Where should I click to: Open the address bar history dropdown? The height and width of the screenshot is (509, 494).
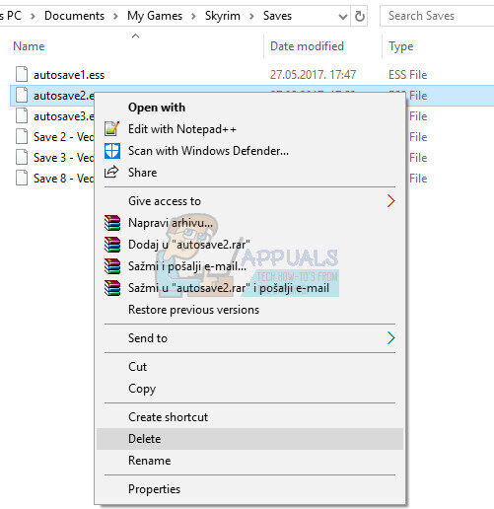(x=343, y=16)
